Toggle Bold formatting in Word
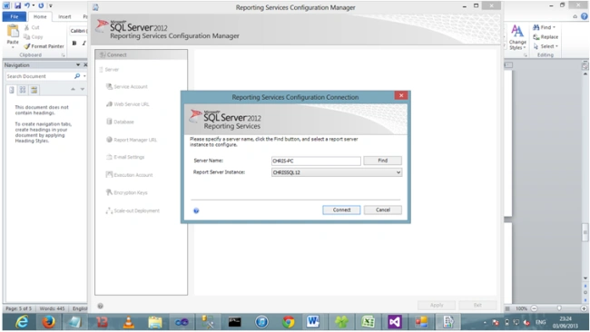Image resolution: width=590 pixels, height=332 pixels. (74, 44)
